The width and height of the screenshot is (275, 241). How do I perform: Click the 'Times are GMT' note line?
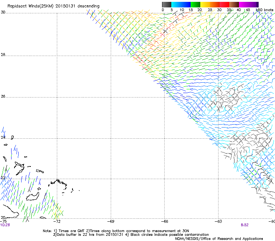point(116,231)
